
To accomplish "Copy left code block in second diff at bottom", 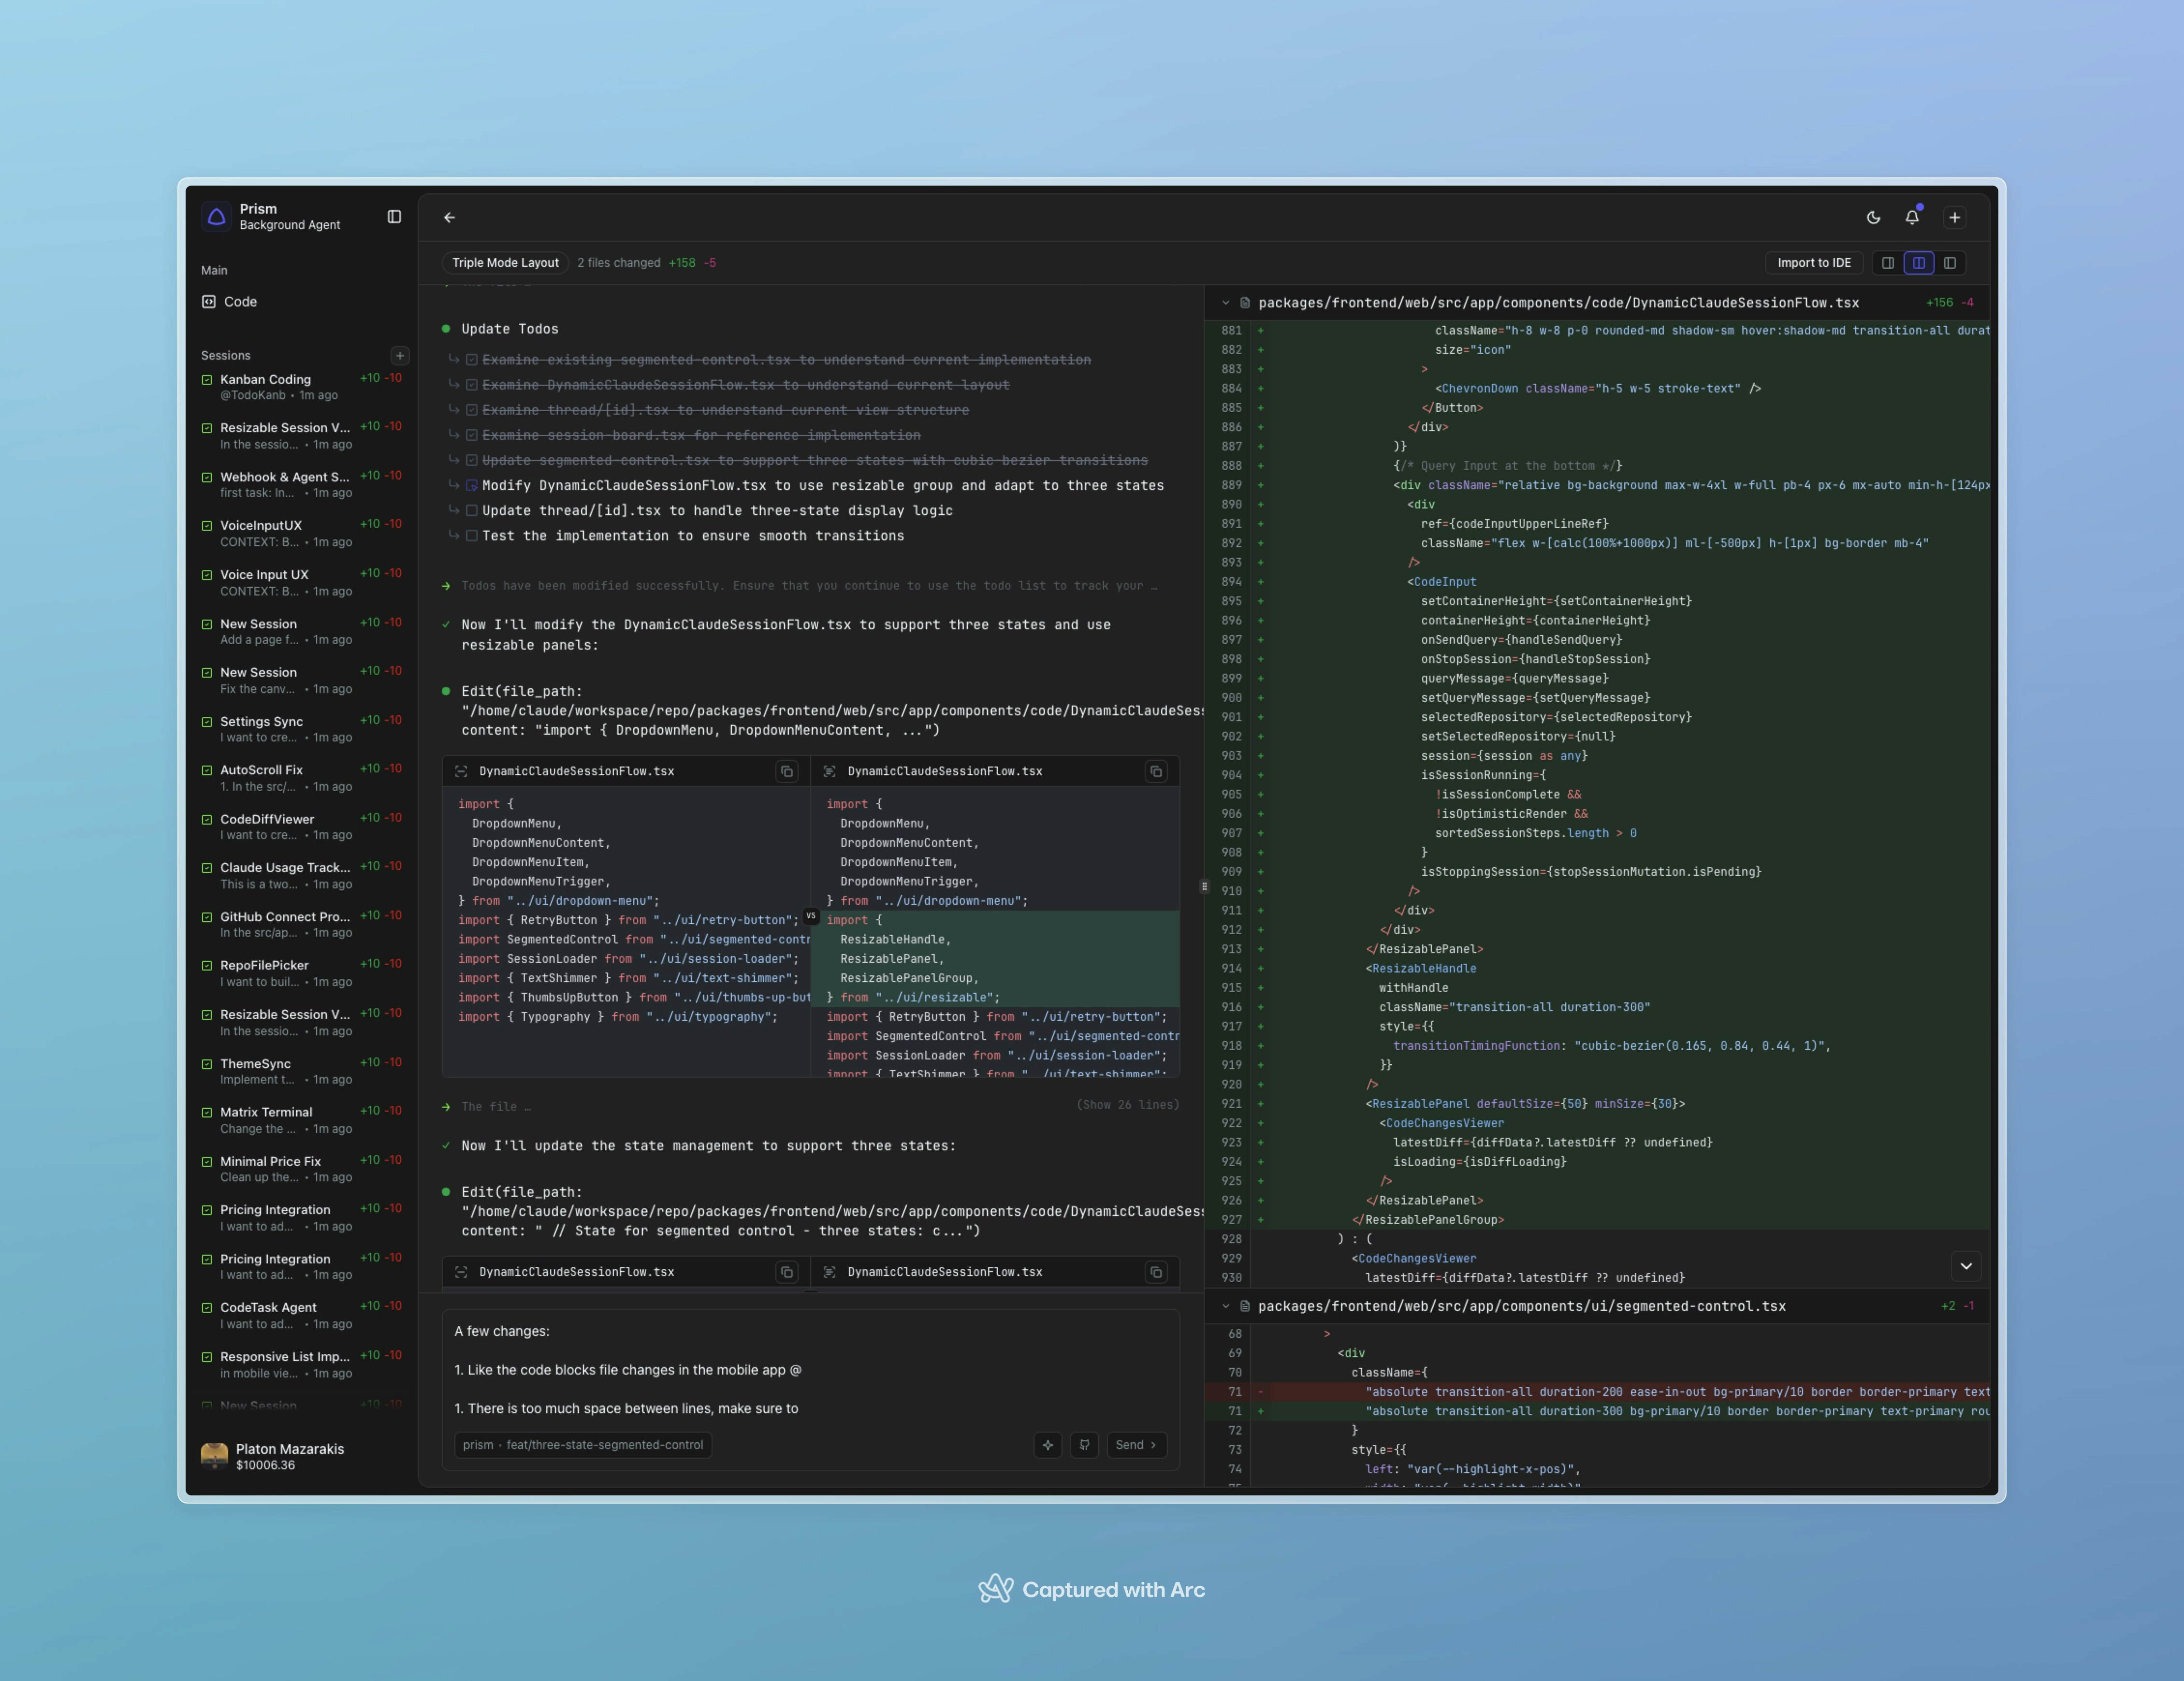I will pos(787,1272).
